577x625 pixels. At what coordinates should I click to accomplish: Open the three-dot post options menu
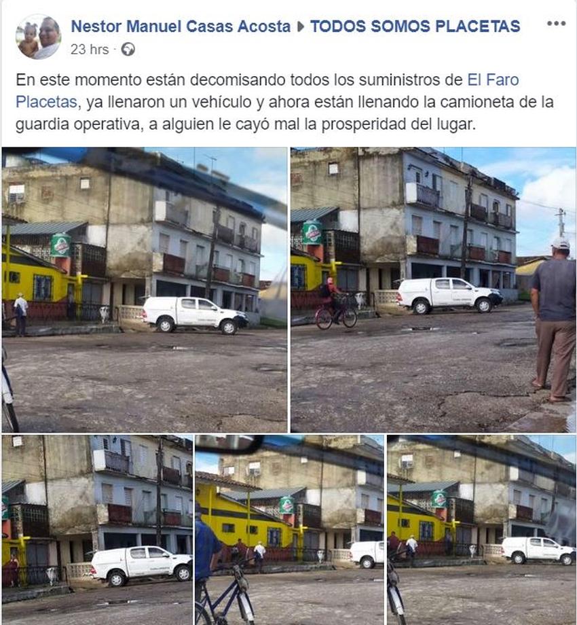[556, 24]
